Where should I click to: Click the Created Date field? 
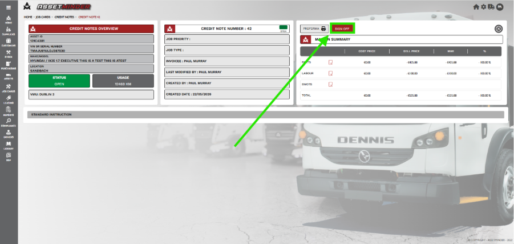(227, 94)
